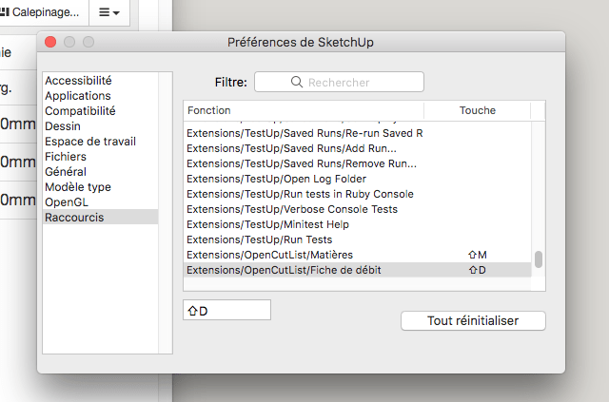Select TestUp Saved Runs/Add Run... row
The image size is (609, 402).
coord(358,148)
